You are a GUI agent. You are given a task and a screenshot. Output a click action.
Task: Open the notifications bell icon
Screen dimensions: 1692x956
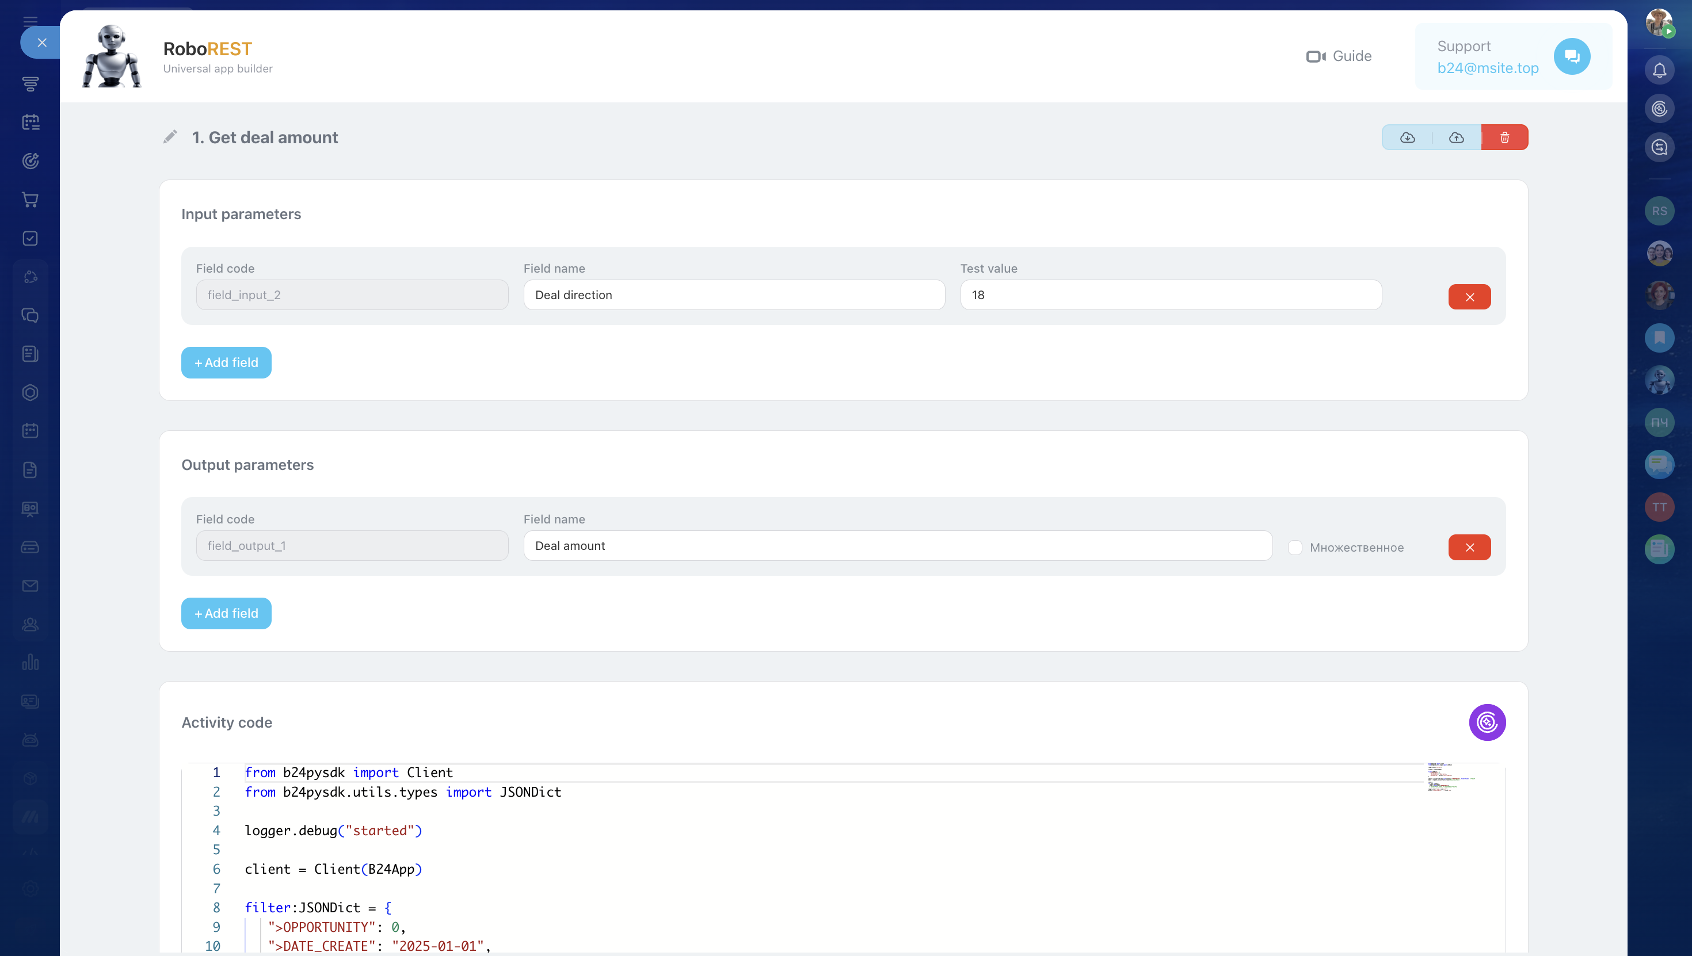1659,70
